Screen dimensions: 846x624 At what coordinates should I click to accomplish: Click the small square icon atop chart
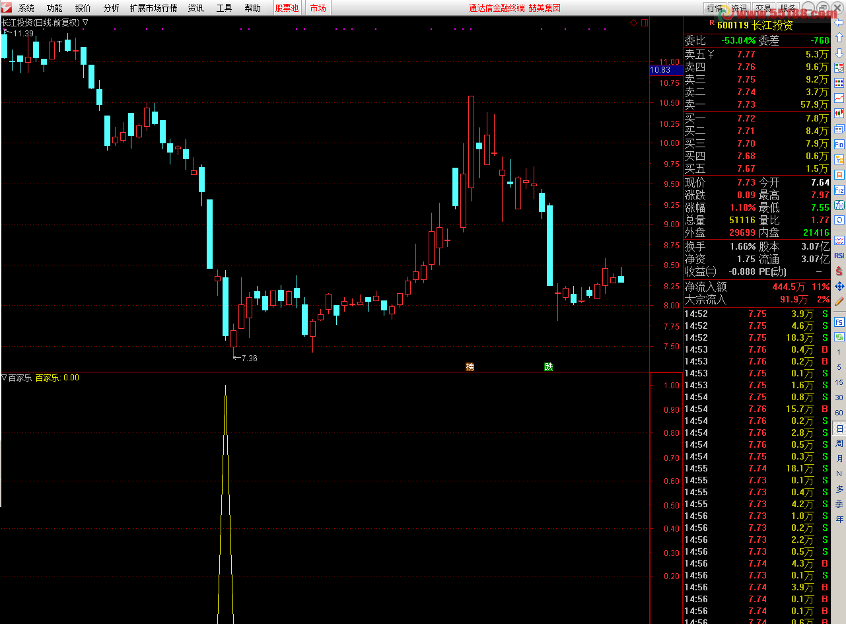click(x=645, y=22)
